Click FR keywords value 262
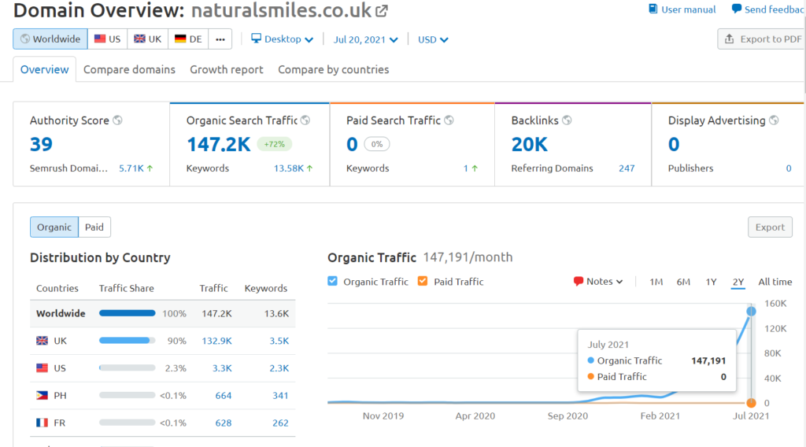Screen dimensions: 806x447 click(281, 423)
